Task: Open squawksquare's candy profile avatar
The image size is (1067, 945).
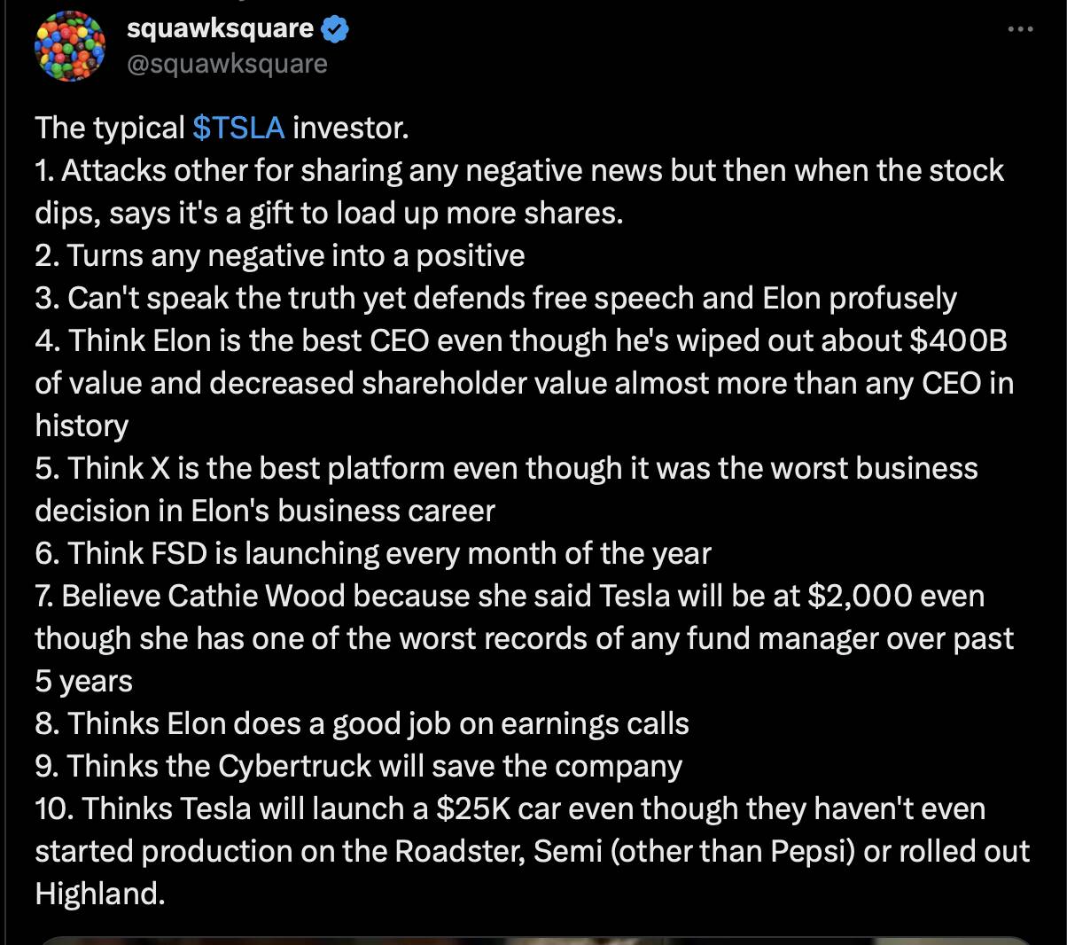Action: (70, 47)
